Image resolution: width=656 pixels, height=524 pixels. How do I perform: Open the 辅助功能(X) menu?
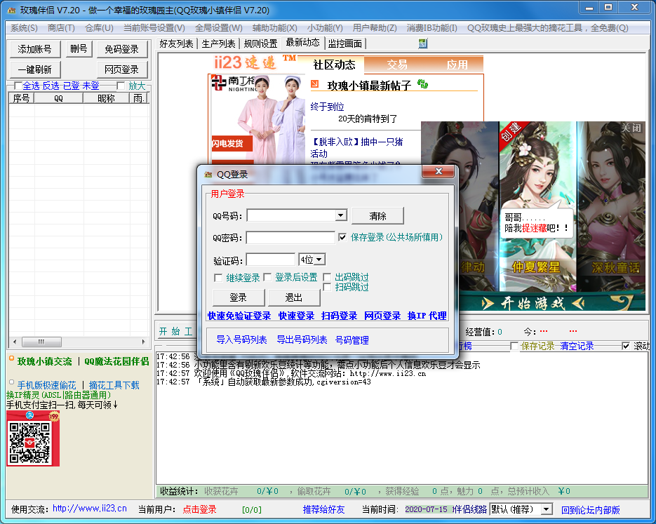pyautogui.click(x=275, y=28)
